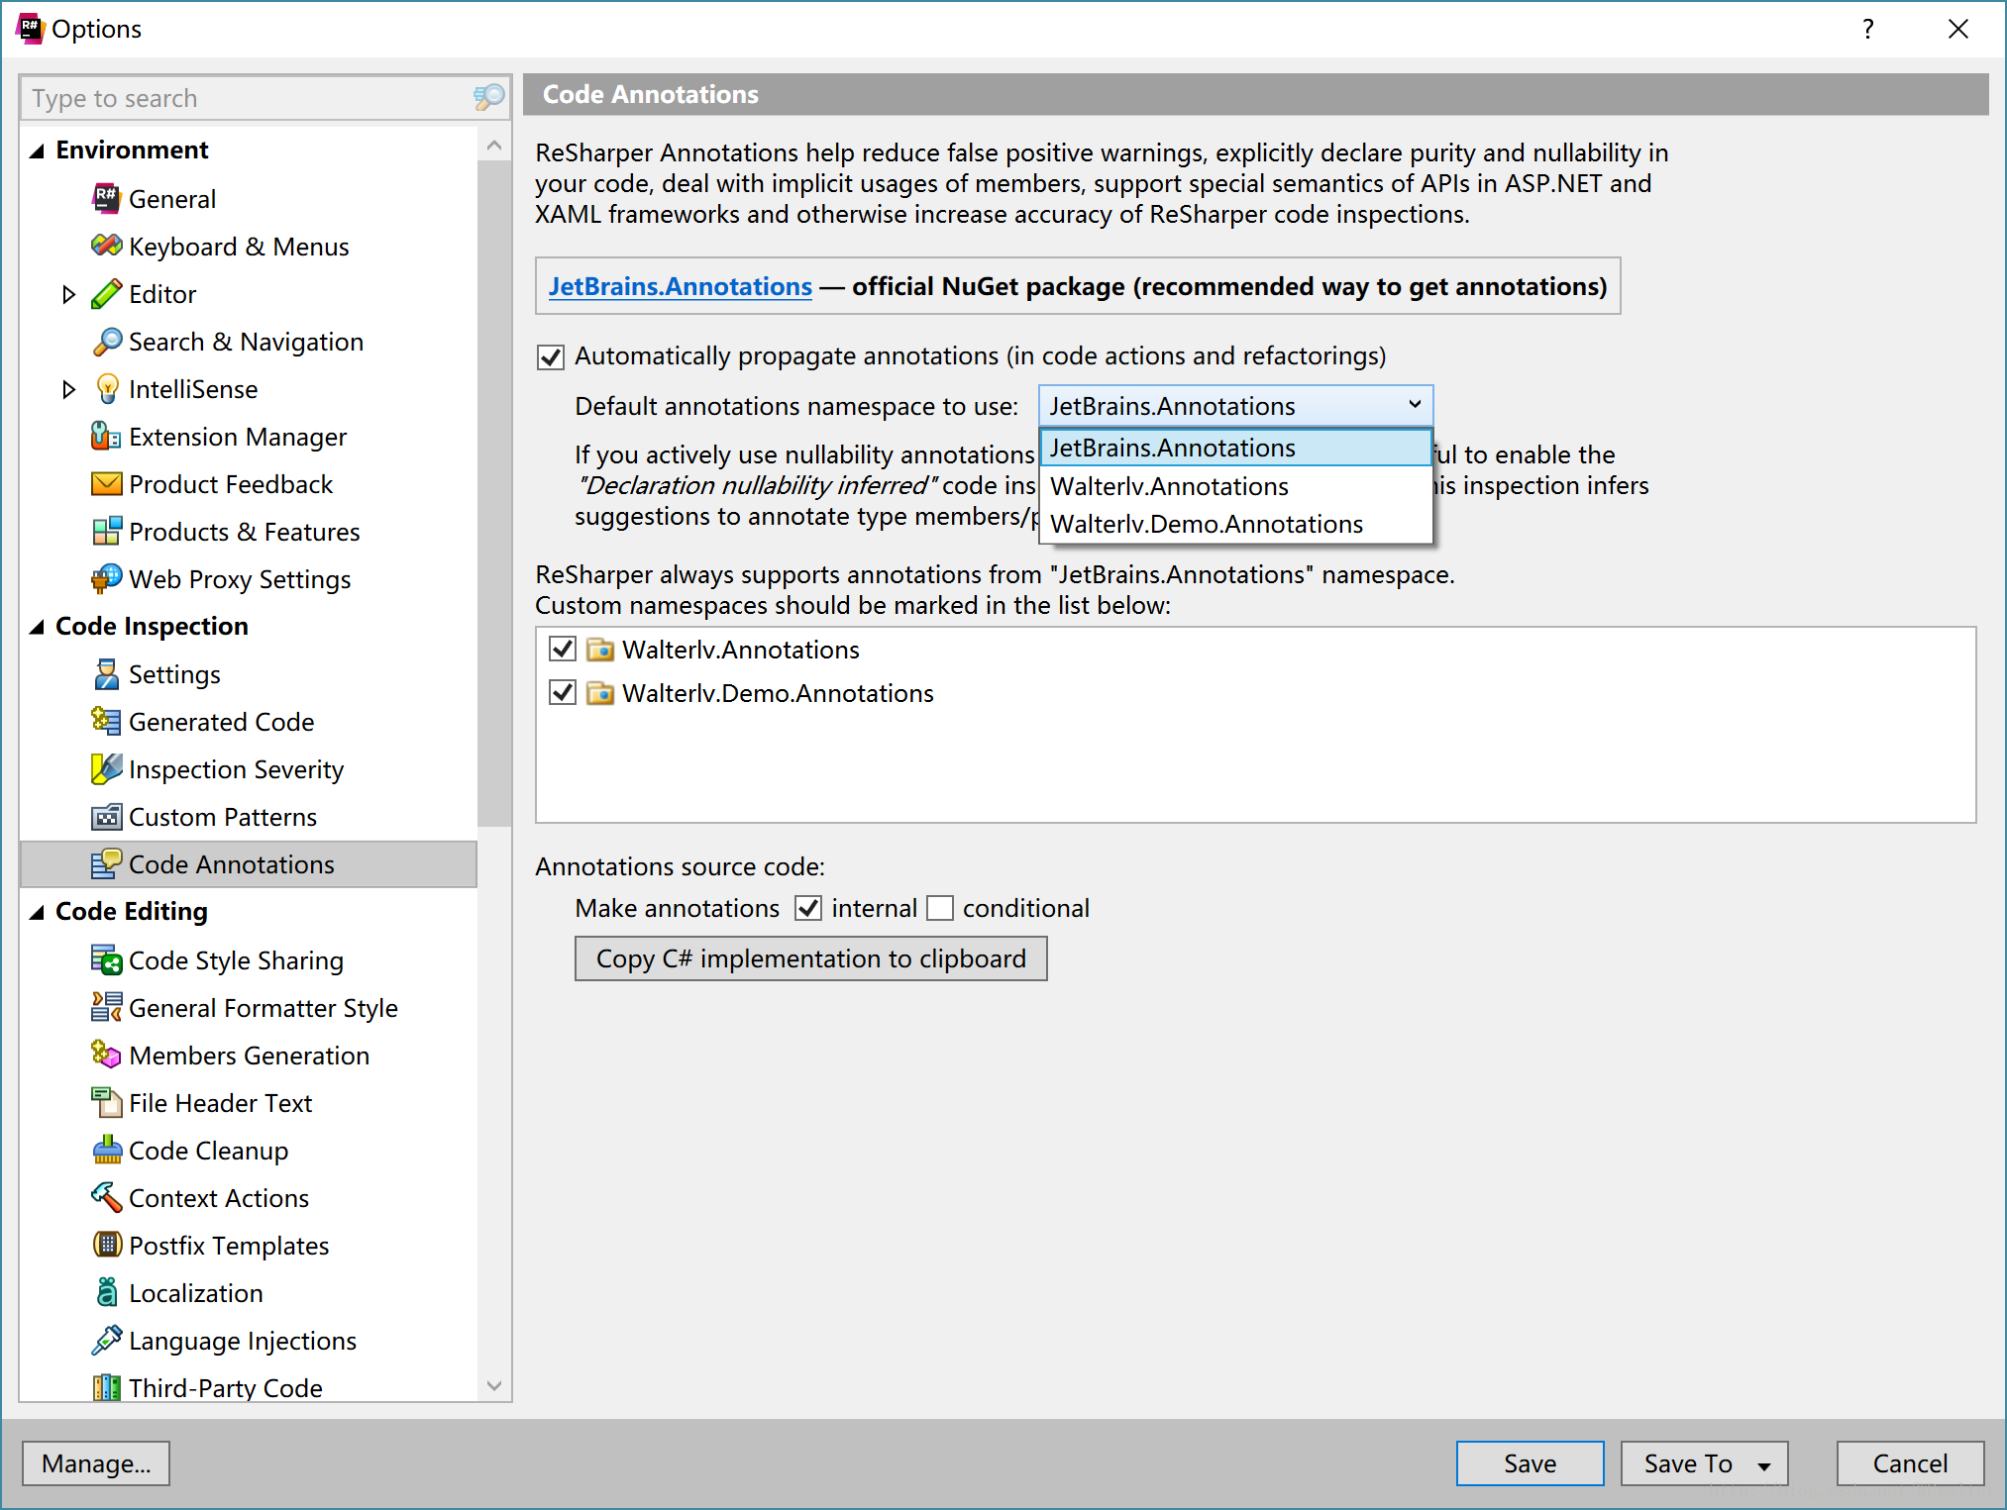Image resolution: width=2007 pixels, height=1510 pixels.
Task: Click the Products & Features icon
Action: (106, 532)
